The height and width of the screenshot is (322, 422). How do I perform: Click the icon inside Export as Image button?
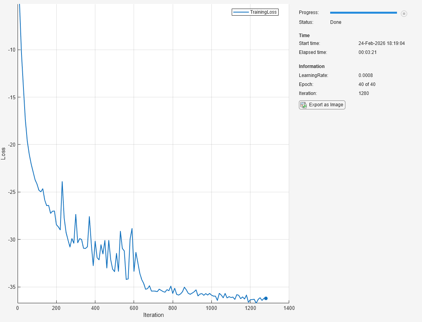(304, 105)
